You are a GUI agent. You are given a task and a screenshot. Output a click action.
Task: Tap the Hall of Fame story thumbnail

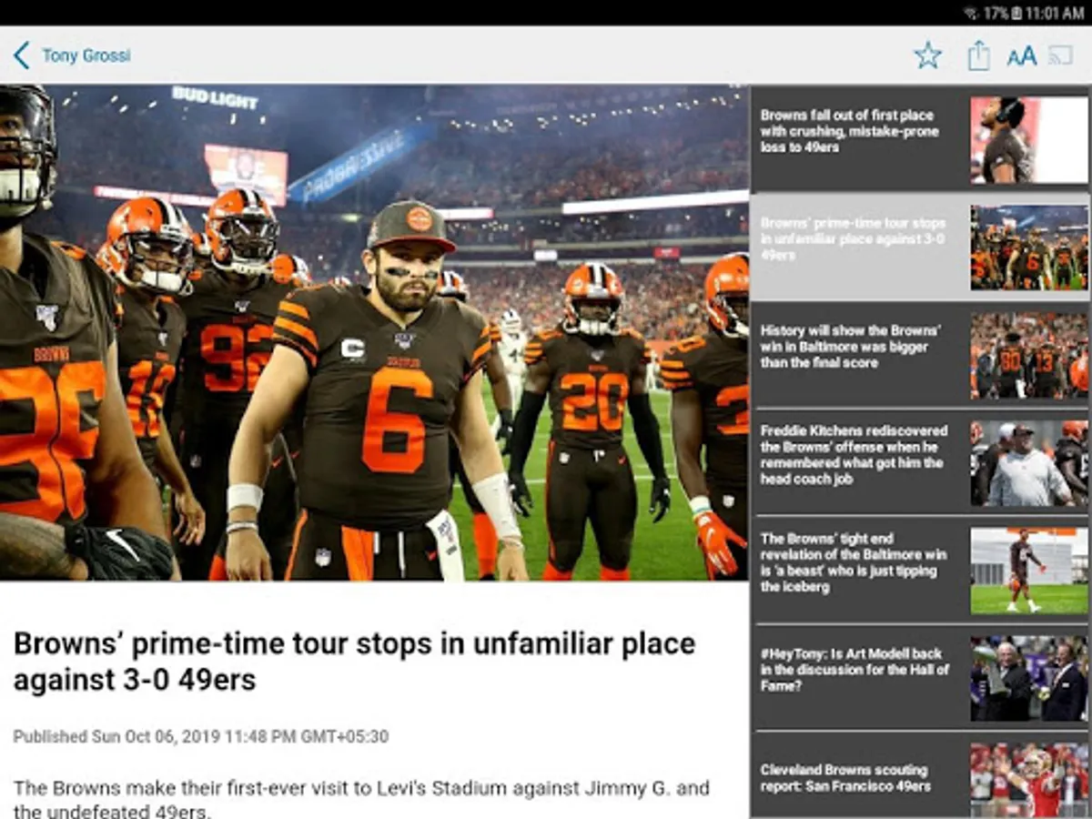click(1028, 678)
